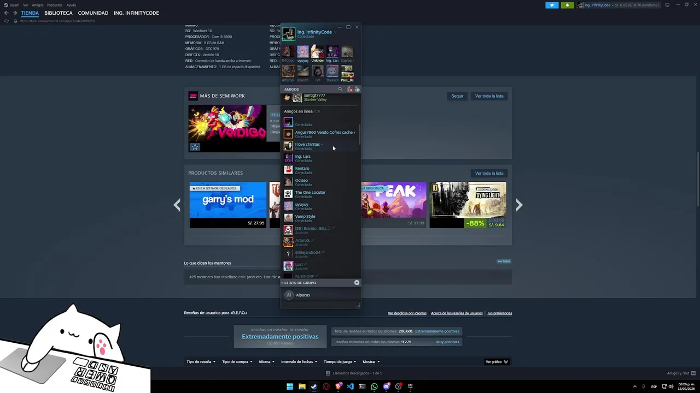Open Acerca de las reseñas de usuarios

click(x=457, y=313)
